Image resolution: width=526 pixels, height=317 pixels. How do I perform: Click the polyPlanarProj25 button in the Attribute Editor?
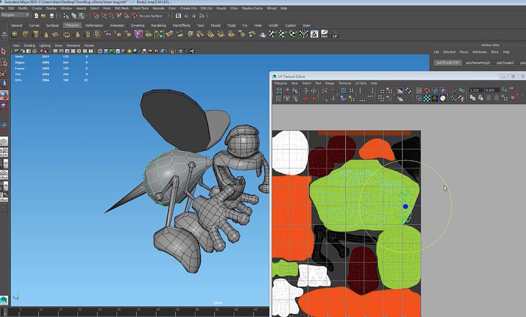478,62
